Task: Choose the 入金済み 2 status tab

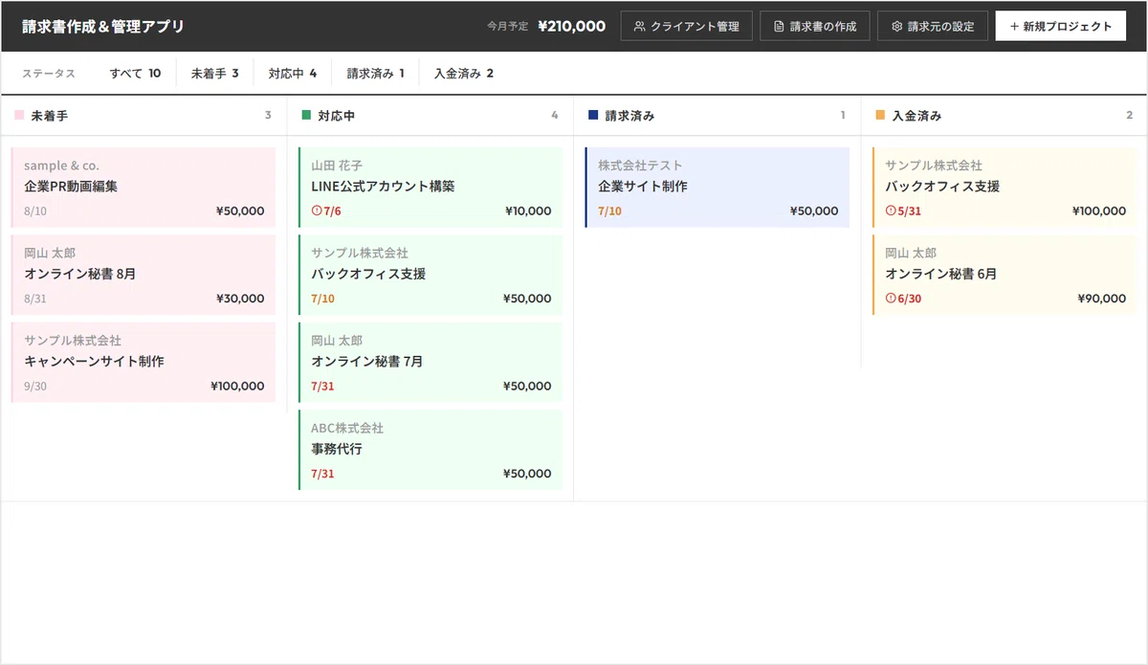Action: coord(463,73)
